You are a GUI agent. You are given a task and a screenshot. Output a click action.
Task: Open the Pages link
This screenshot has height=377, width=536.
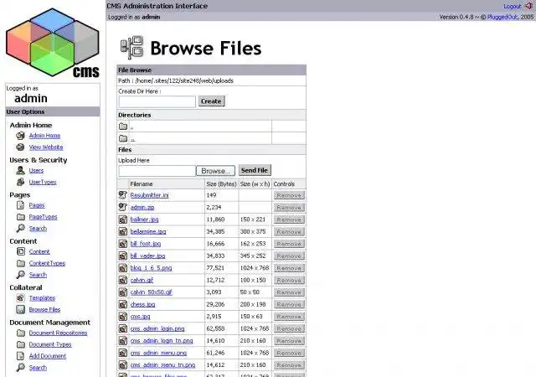coord(37,205)
